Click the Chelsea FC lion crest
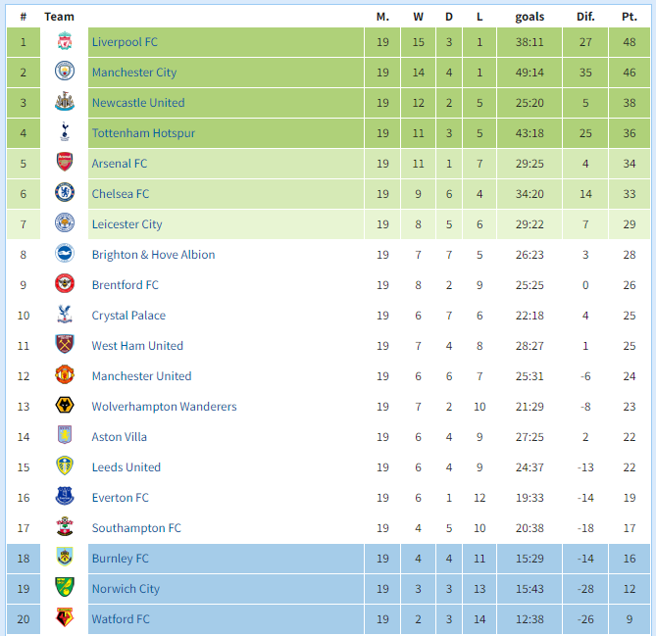 click(x=65, y=193)
